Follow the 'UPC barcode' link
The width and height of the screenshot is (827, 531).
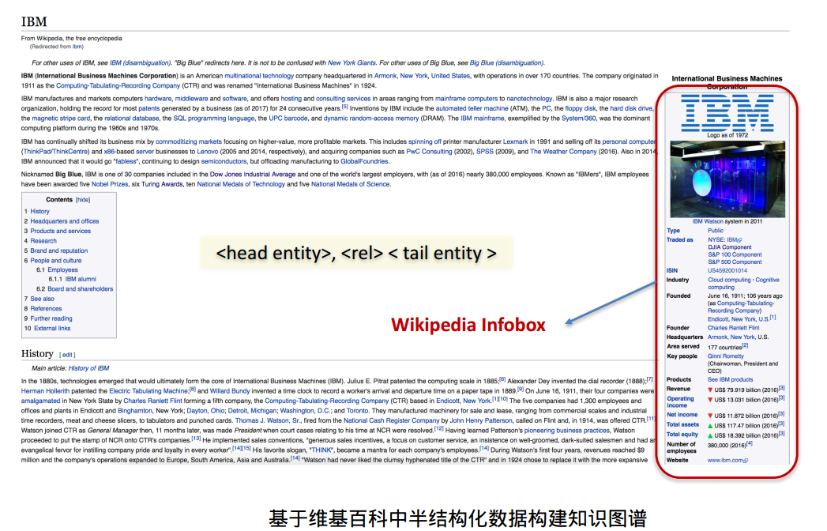(288, 119)
